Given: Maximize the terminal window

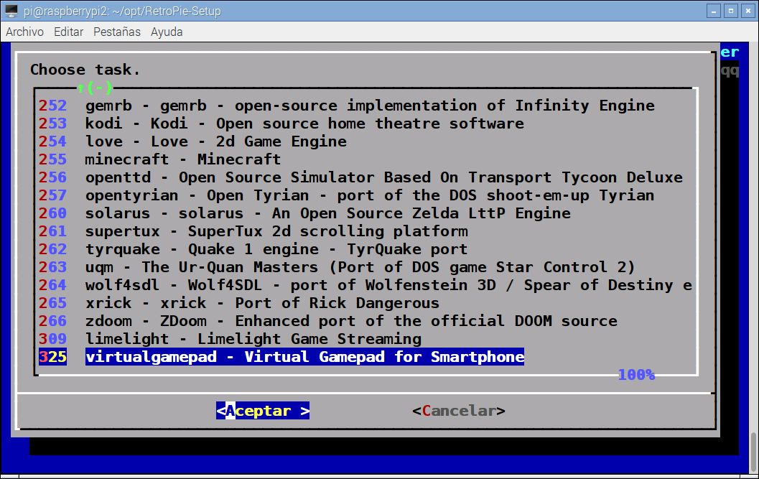Looking at the screenshot, I should 731,11.
